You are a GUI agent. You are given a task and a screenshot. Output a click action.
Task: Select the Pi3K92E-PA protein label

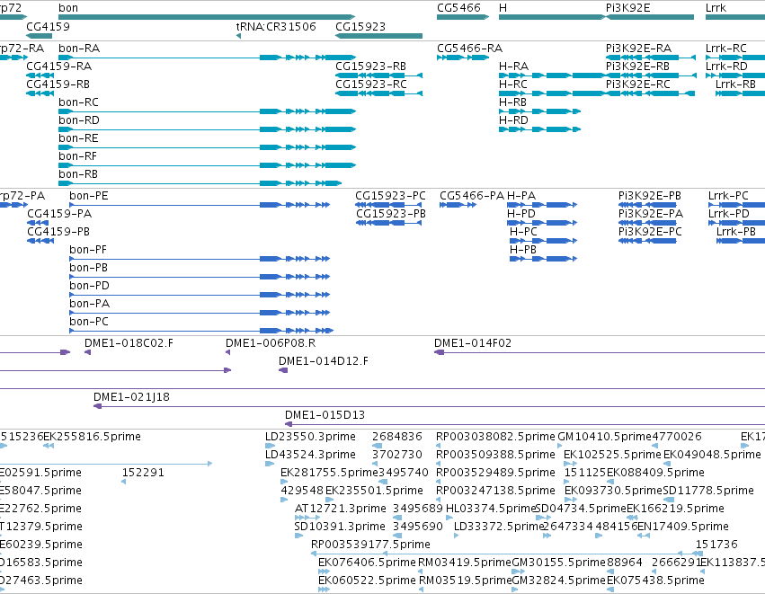click(x=651, y=214)
